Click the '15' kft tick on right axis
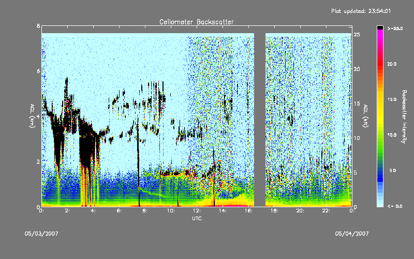Image resolution: width=414 pixels, height=259 pixels. click(357, 104)
